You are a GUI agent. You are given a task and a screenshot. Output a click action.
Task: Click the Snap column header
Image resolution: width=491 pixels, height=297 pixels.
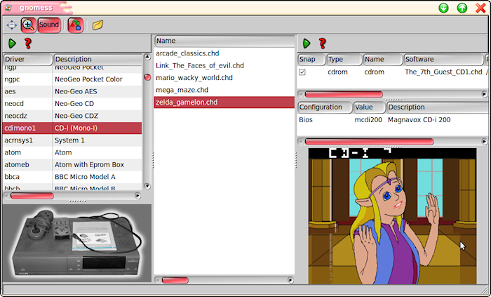pos(311,59)
